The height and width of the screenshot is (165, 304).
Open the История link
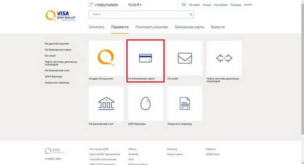[x=195, y=5]
